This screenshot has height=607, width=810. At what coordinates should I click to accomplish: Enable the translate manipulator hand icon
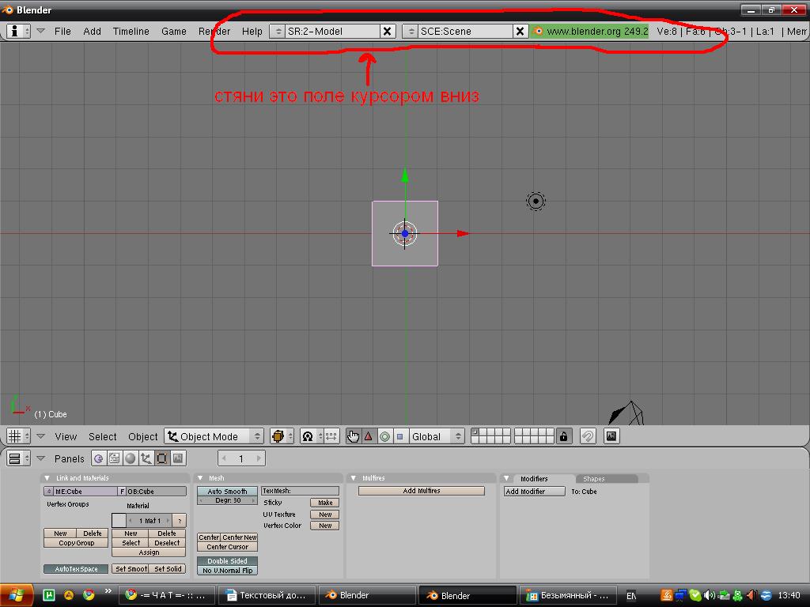point(354,435)
